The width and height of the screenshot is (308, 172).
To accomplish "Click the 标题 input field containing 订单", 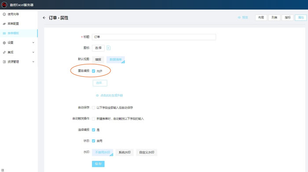I will point(154,37).
